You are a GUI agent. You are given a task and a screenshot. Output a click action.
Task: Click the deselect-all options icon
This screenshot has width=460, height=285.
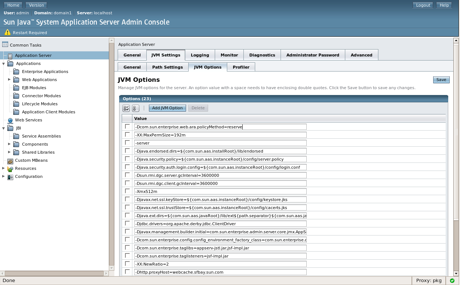click(x=135, y=108)
